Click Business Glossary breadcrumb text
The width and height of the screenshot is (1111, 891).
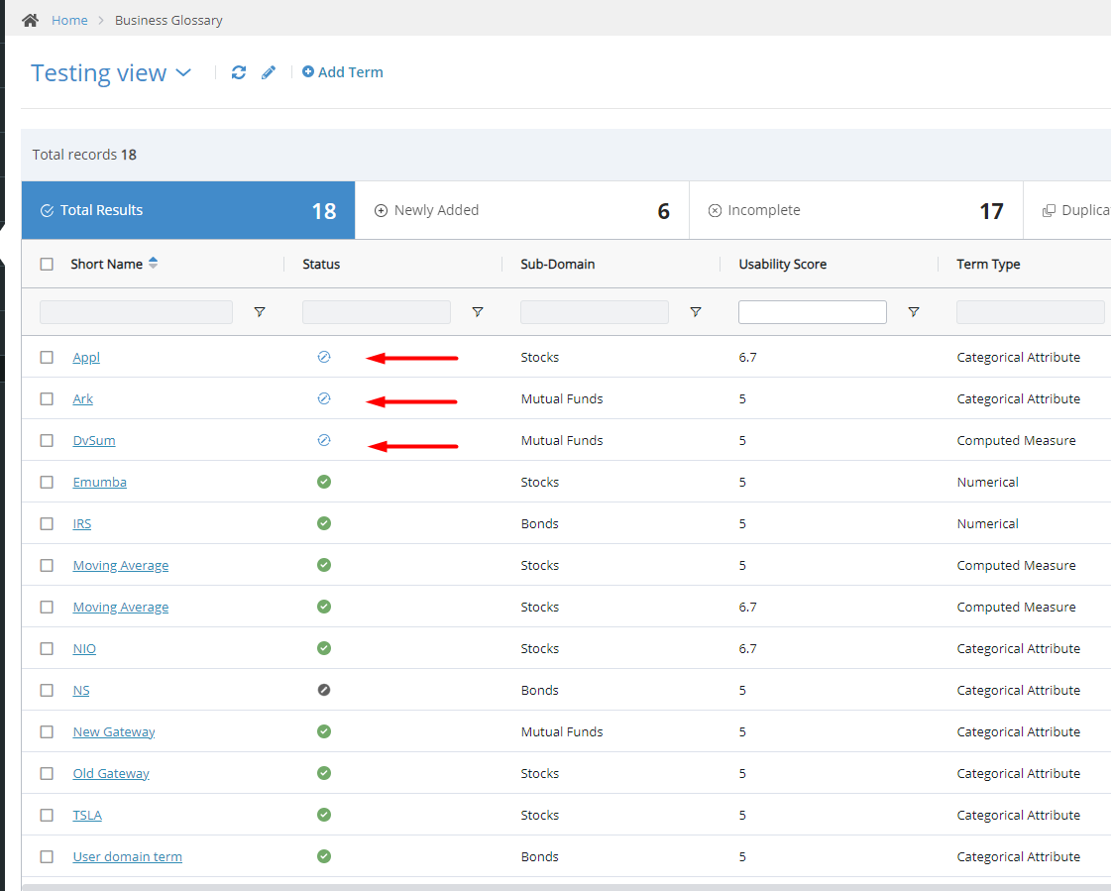click(x=168, y=21)
